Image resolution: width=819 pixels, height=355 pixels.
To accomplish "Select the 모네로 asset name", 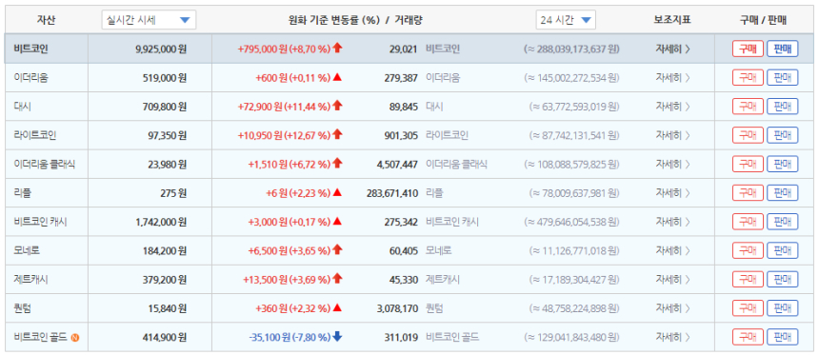I will coord(27,250).
